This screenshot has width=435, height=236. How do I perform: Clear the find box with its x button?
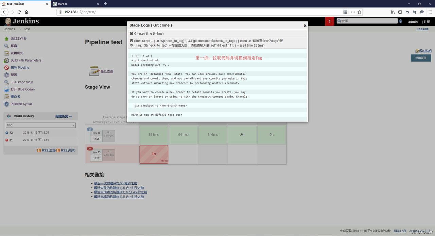tap(73, 125)
